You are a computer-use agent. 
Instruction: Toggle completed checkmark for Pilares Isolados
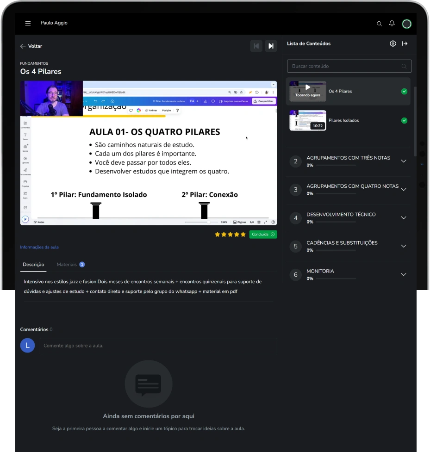tap(405, 120)
